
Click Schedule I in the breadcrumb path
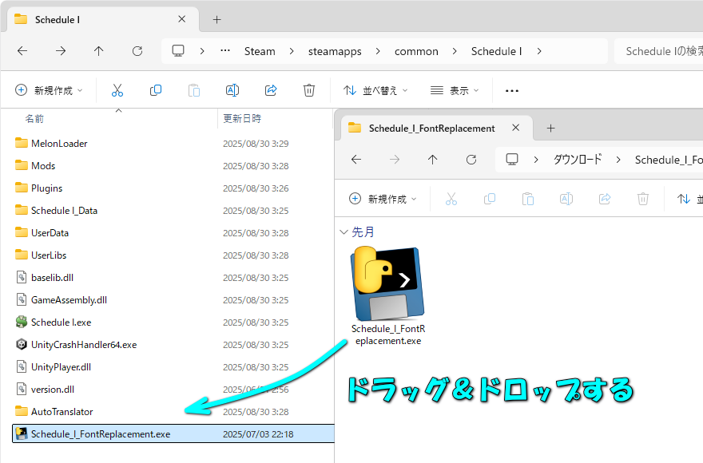tap(496, 51)
